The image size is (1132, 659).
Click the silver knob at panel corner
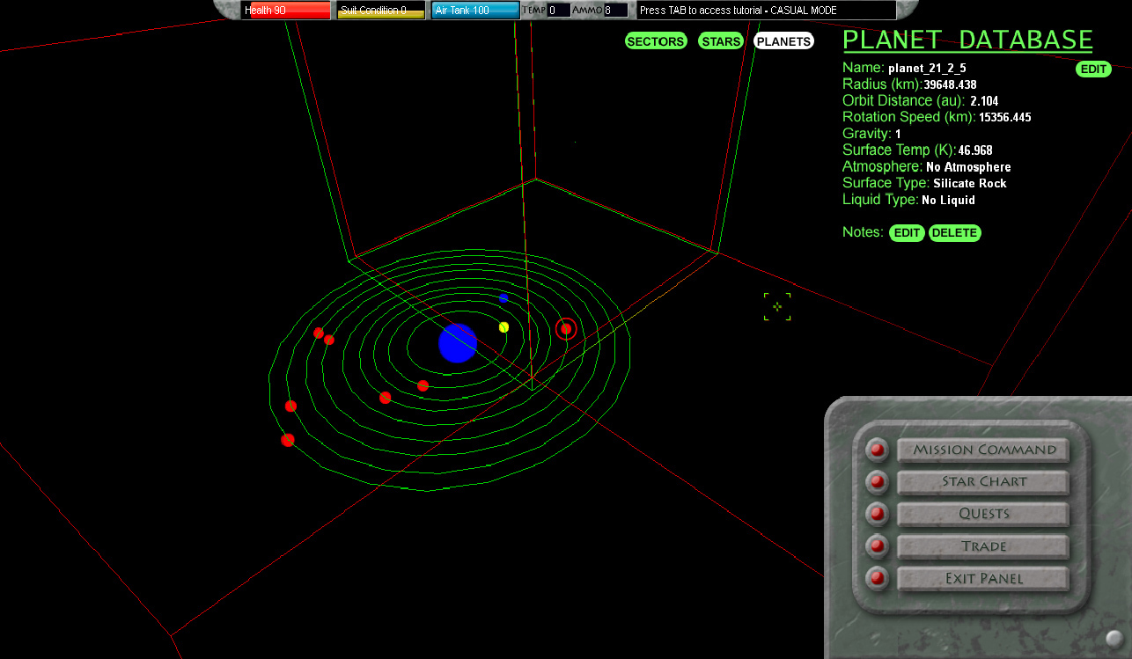(1115, 639)
